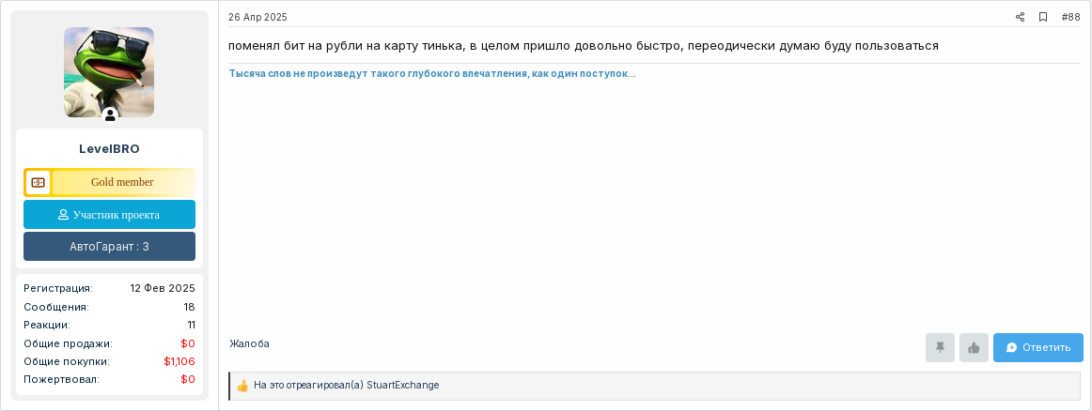The width and height of the screenshot is (1092, 411).
Task: Click the thumbs-up emoji in reactions bar
Action: [x=242, y=386]
